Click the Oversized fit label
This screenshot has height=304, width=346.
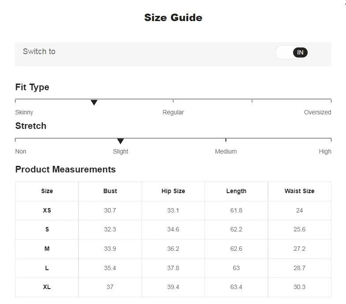pos(317,112)
